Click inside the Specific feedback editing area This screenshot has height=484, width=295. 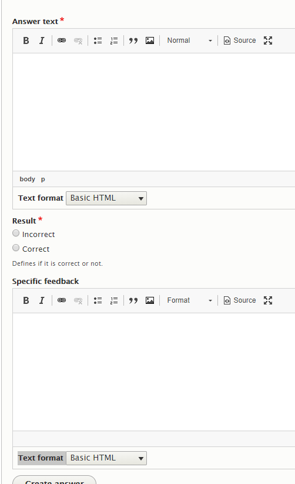(x=154, y=372)
